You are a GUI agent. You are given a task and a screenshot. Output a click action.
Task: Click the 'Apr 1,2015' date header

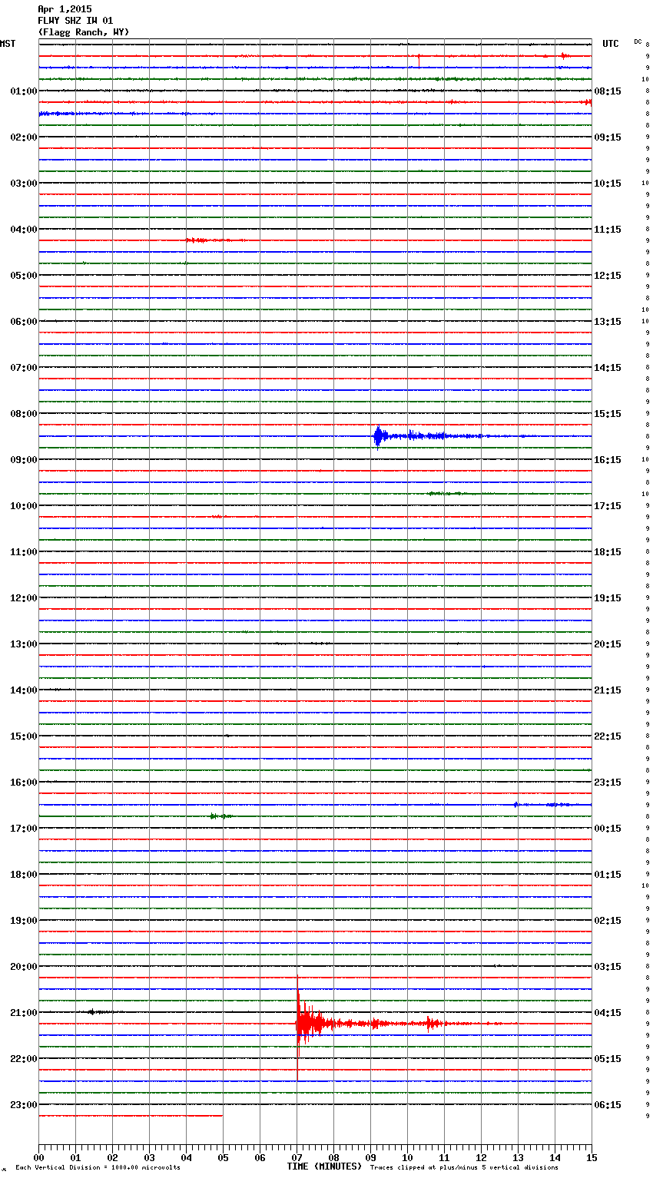coord(65,9)
